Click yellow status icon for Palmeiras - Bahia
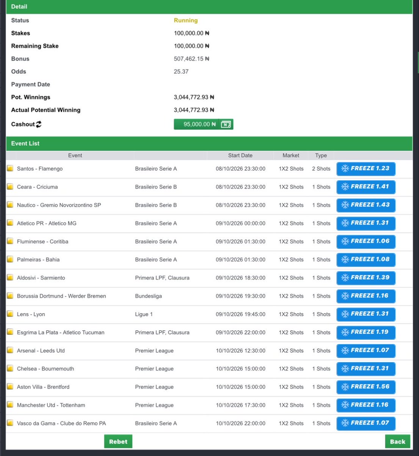 [x=10, y=260]
